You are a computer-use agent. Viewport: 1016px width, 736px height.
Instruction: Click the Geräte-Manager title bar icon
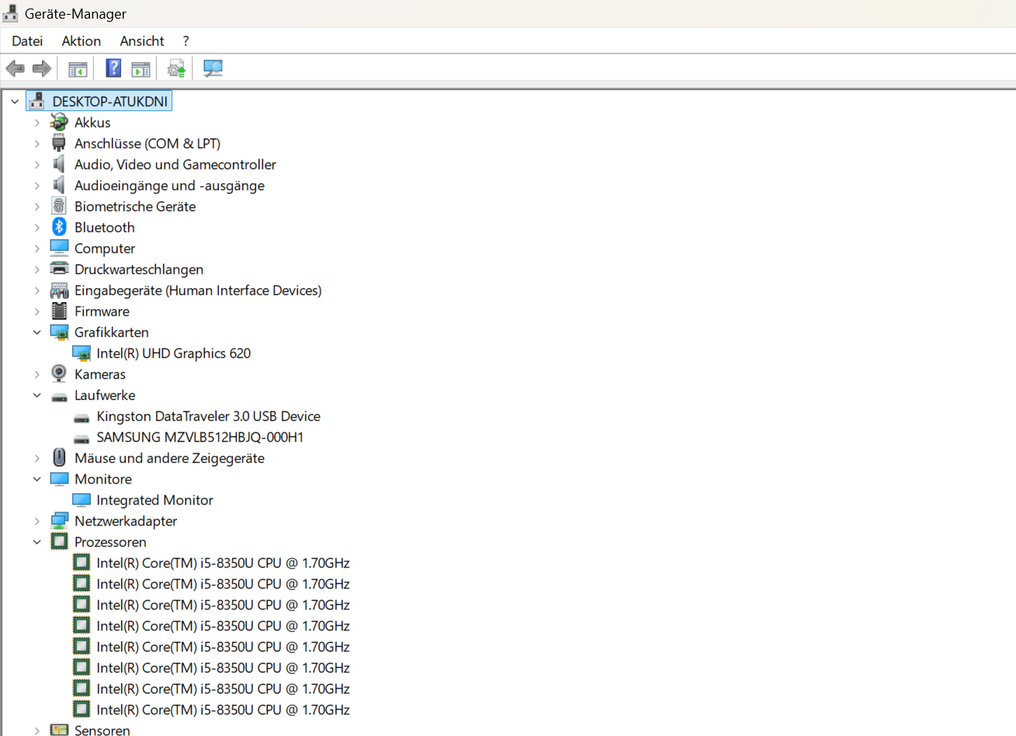click(x=10, y=12)
